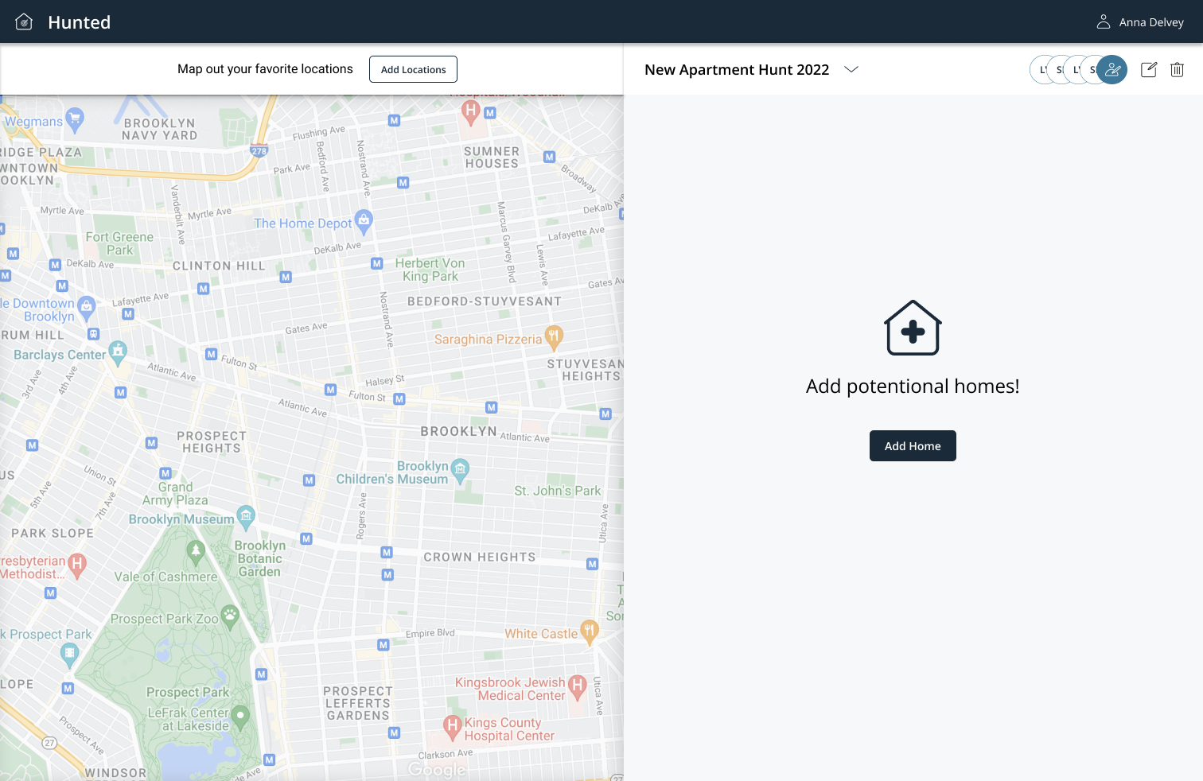Open the edit members pencil-person icon
This screenshot has height=781, width=1203.
(x=1112, y=70)
